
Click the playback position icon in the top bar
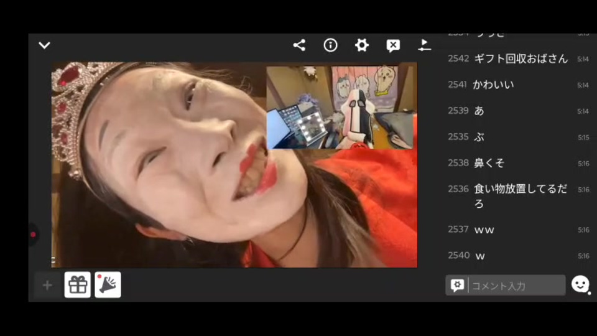(x=424, y=45)
